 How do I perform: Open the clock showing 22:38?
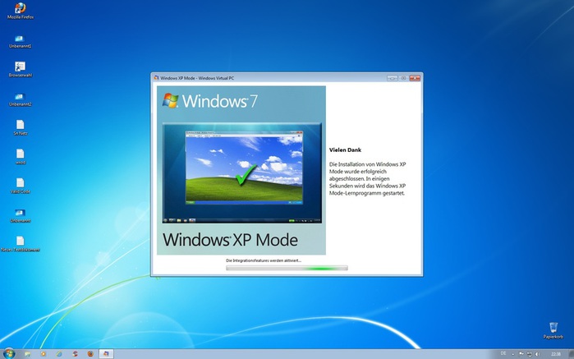point(556,354)
